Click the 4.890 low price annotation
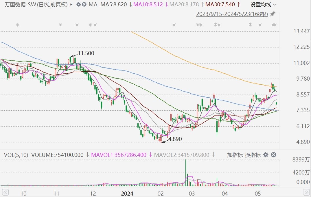The height and width of the screenshot is (197, 311). click(175, 139)
